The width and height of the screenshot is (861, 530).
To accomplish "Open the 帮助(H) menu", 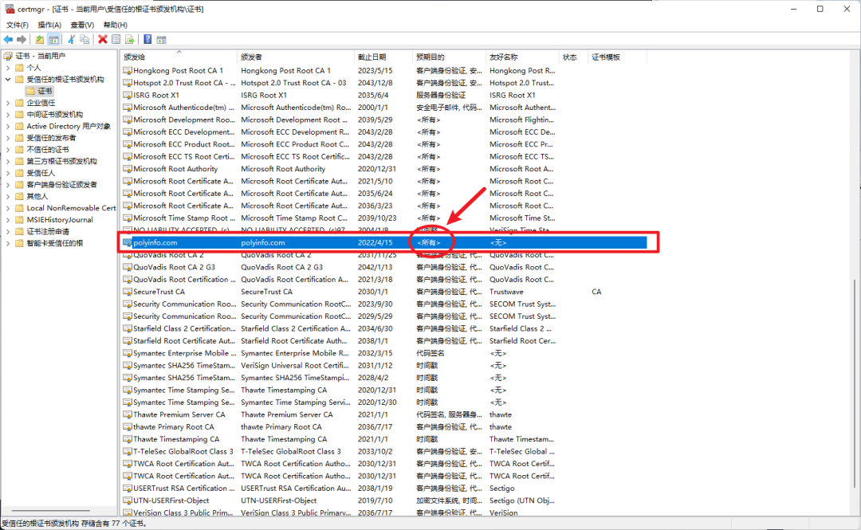I will [x=116, y=25].
